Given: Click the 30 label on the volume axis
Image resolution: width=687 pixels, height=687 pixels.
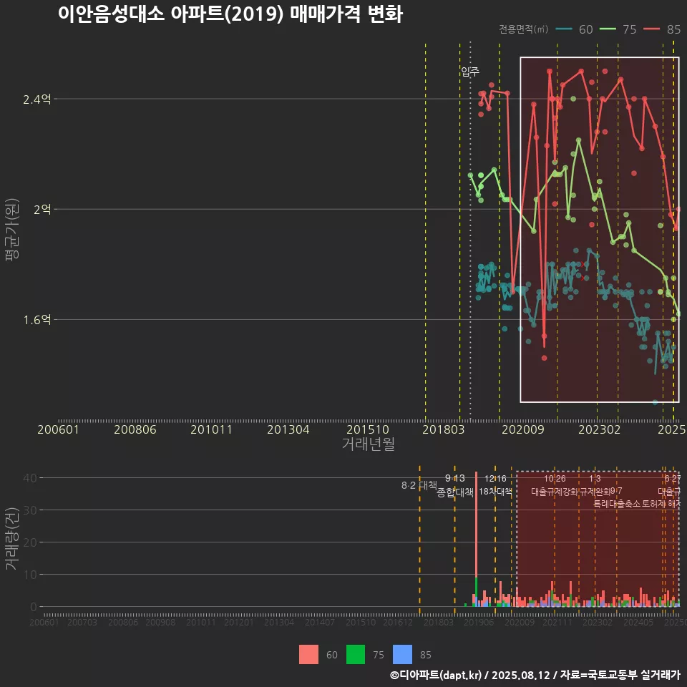Looking at the screenshot, I should coord(30,510).
